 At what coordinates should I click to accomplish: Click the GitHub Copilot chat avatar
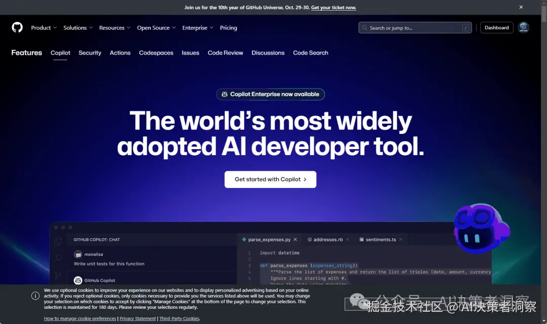tap(78, 280)
